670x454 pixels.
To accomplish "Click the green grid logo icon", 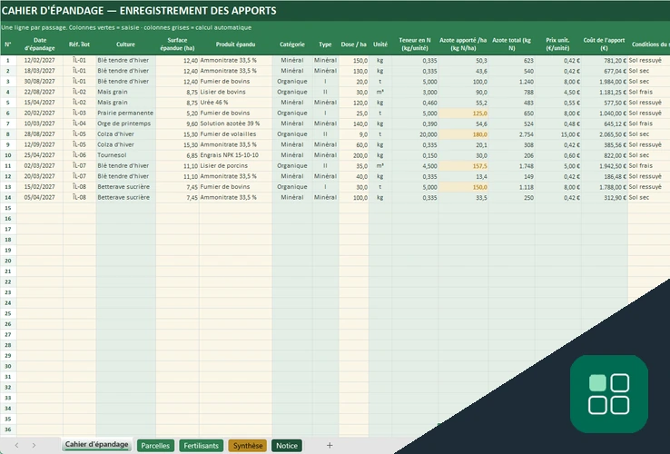I will 609,394.
